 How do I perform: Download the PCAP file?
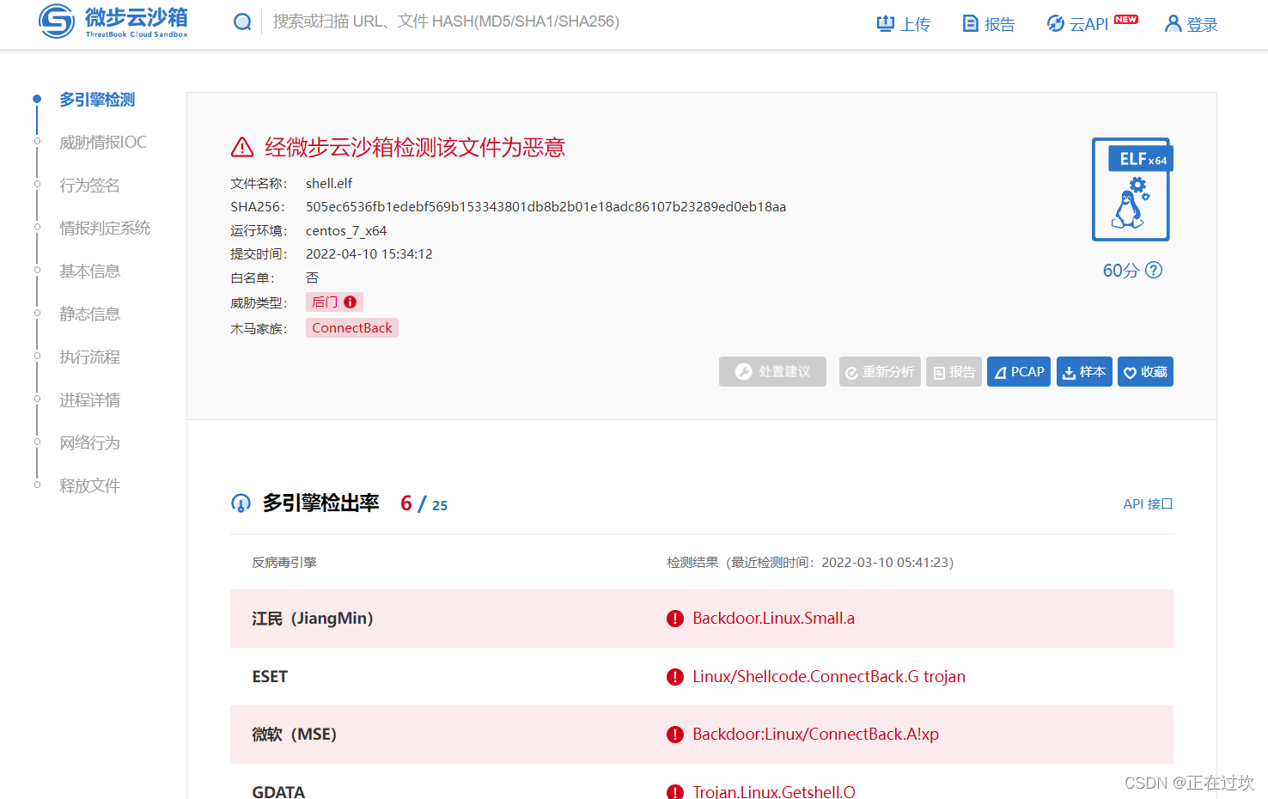point(1019,372)
